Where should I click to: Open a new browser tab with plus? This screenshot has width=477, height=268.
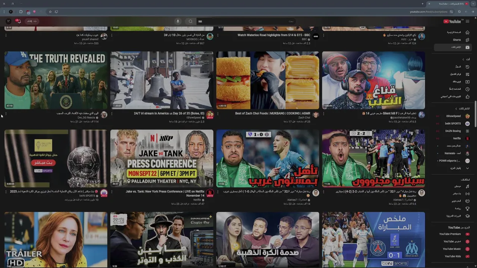[423, 4]
